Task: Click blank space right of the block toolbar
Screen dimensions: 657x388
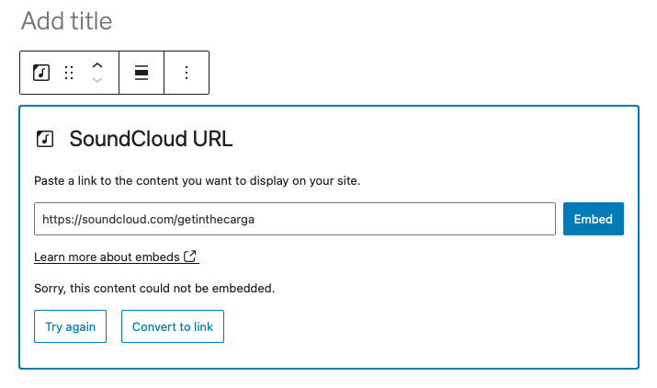Action: pos(413,73)
